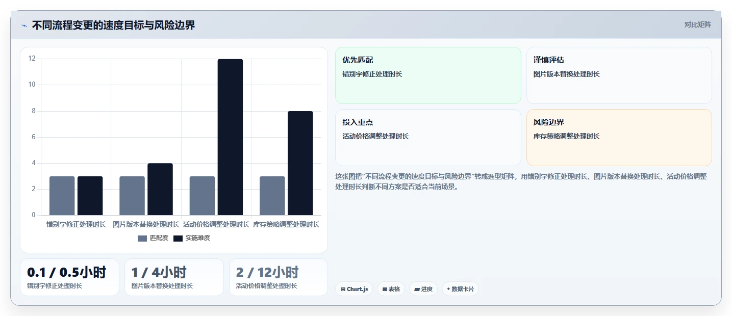
Task: Open the 投入重点 matrix card
Action: coord(428,138)
